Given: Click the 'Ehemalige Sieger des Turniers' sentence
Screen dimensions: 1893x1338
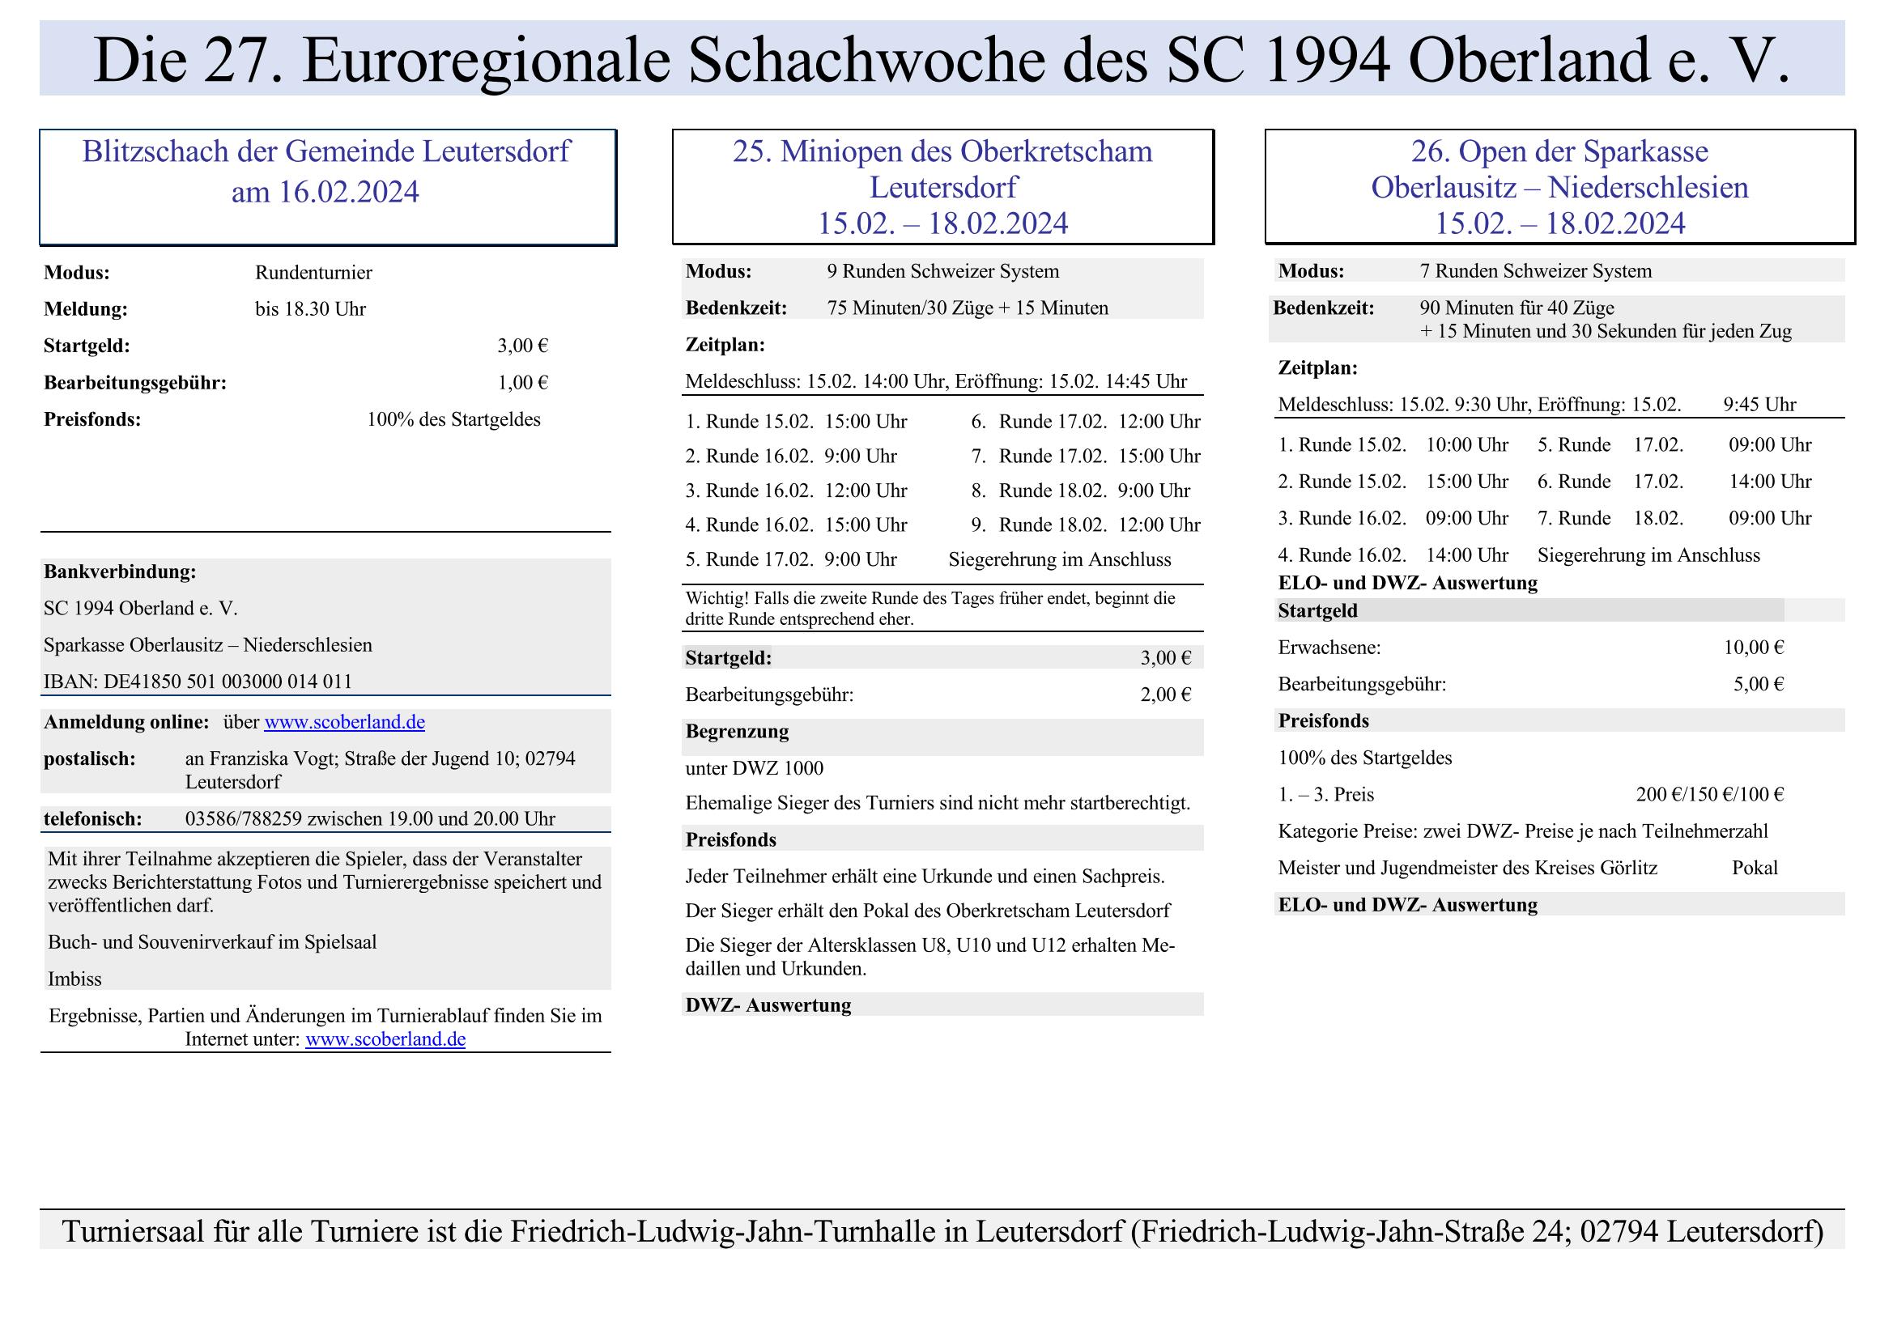Looking at the screenshot, I should tap(938, 803).
